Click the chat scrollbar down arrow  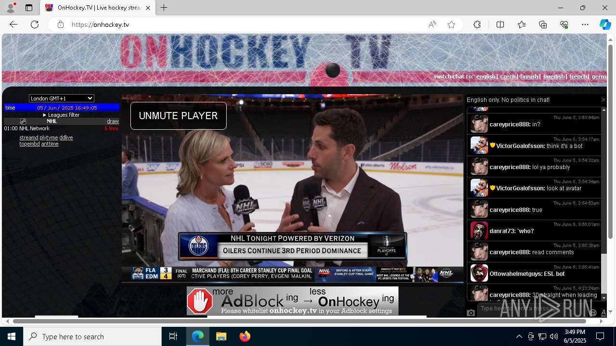click(604, 298)
